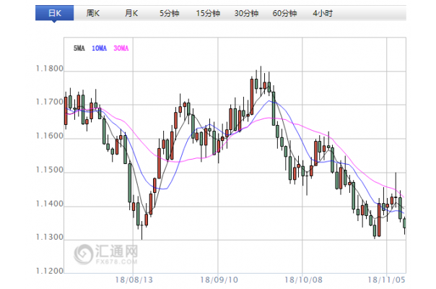Click the 1.1300 price axis label
Screen dimensions: 436x289
tap(48, 238)
